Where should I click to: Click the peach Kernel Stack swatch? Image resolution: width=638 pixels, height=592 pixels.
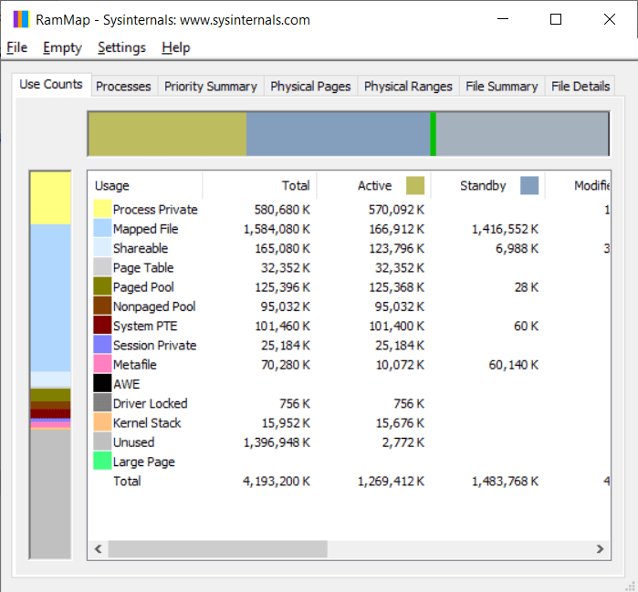coord(102,422)
